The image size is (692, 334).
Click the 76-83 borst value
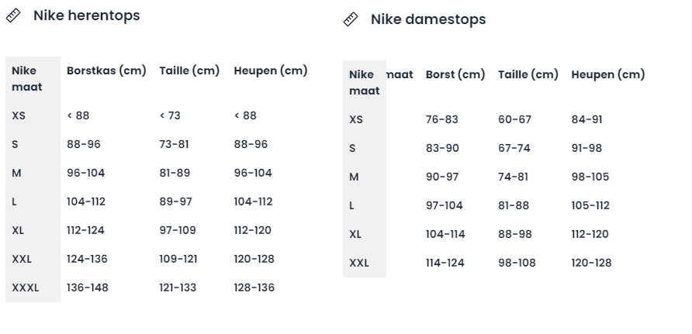[x=441, y=120]
